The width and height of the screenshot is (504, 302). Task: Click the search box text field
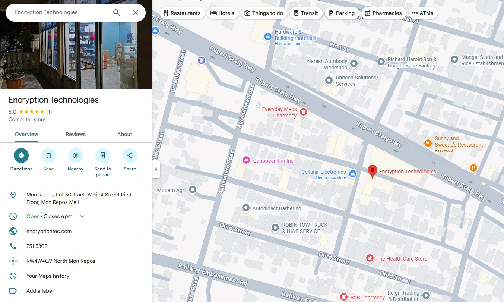(x=60, y=12)
